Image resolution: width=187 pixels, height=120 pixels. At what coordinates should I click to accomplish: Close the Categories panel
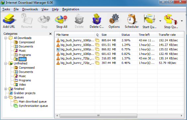point(50,34)
